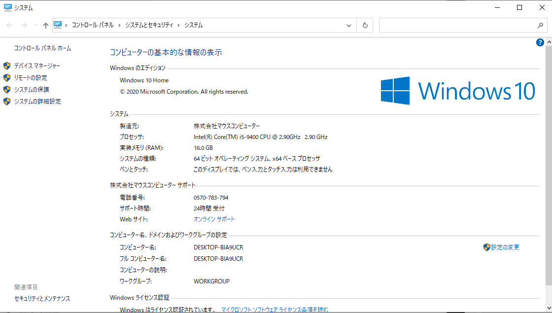Click the shield icon beside システムの詳細設定
552x313 pixels.
click(7, 102)
